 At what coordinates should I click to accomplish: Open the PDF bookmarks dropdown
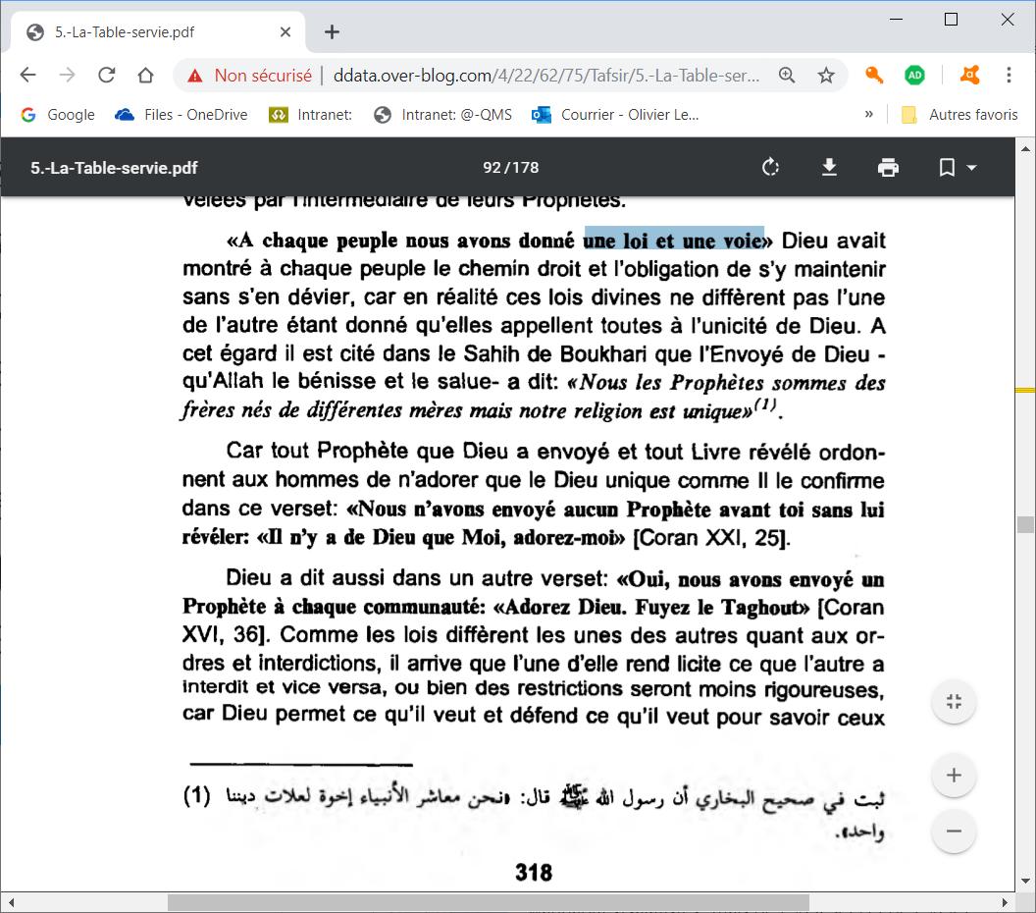pyautogui.click(x=958, y=167)
